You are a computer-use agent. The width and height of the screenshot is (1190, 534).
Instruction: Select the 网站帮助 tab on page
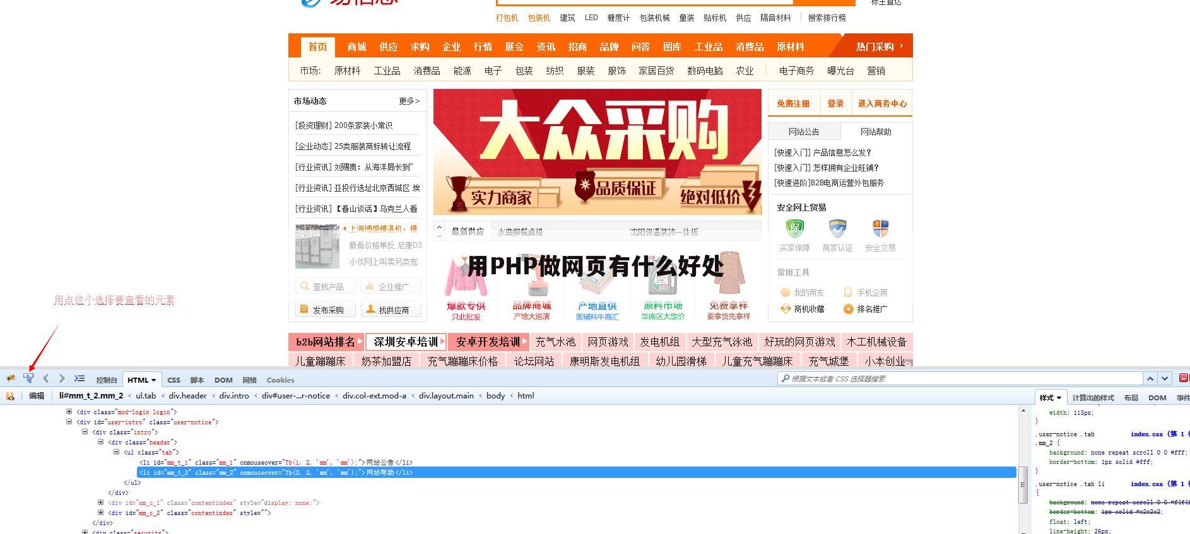point(876,132)
